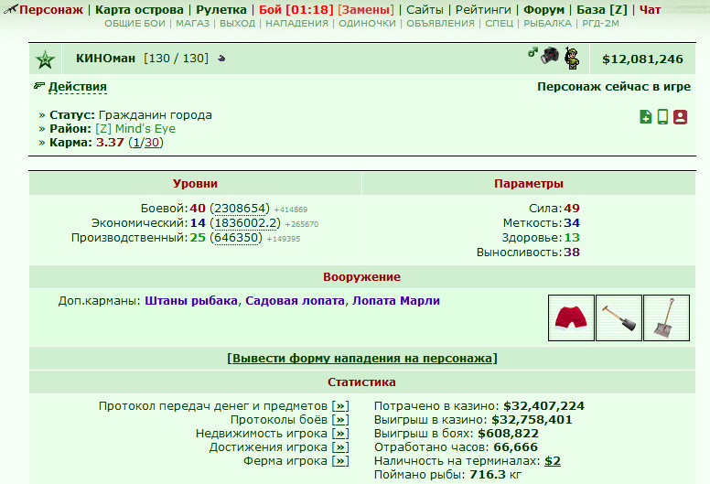Click the green add-note document icon
The height and width of the screenshot is (484, 710).
646,117
